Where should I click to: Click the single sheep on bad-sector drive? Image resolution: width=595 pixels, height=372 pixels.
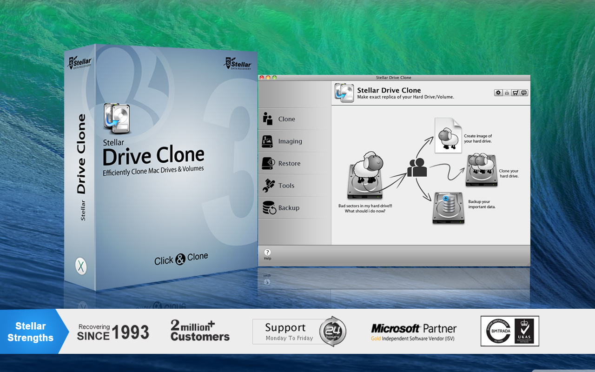coord(365,174)
